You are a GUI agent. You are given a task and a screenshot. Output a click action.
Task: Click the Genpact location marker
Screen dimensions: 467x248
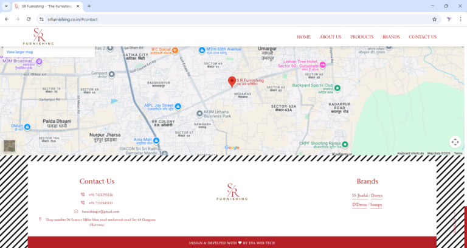112,74
